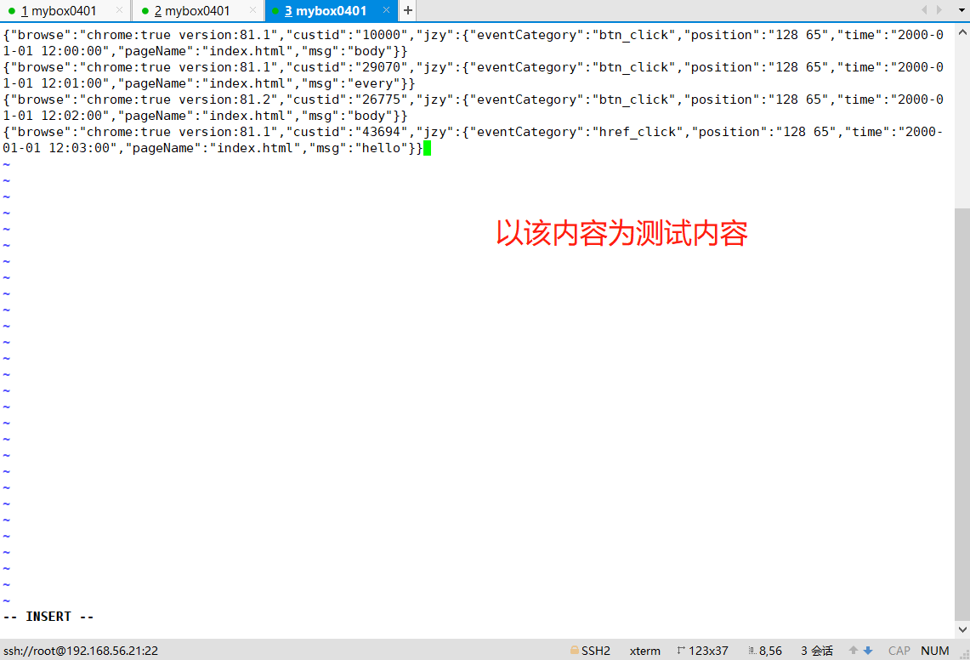Click the scrollbar down arrow
This screenshot has height=660, width=970.
(962, 629)
